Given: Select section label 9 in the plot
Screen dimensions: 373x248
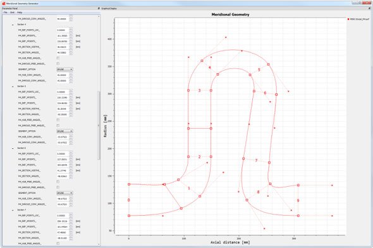Looking at the screenshot, I should pos(298,201).
